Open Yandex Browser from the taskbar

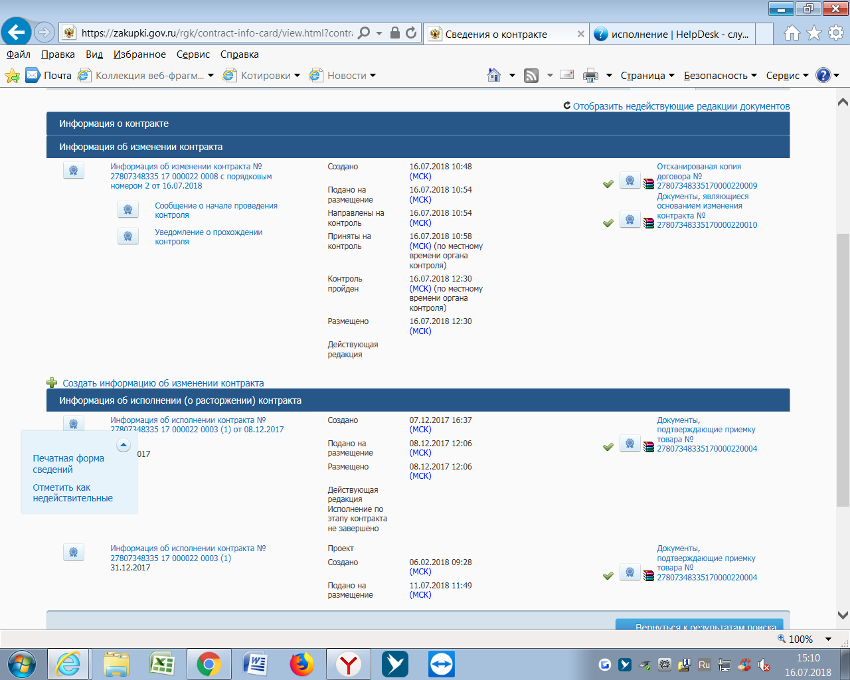click(x=348, y=664)
